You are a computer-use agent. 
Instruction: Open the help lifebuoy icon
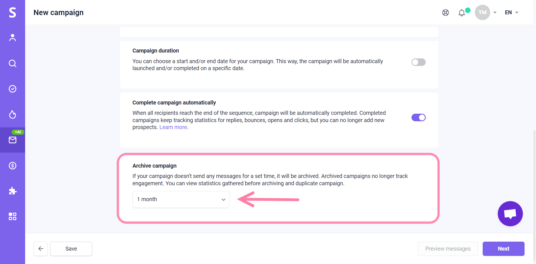[x=446, y=13]
